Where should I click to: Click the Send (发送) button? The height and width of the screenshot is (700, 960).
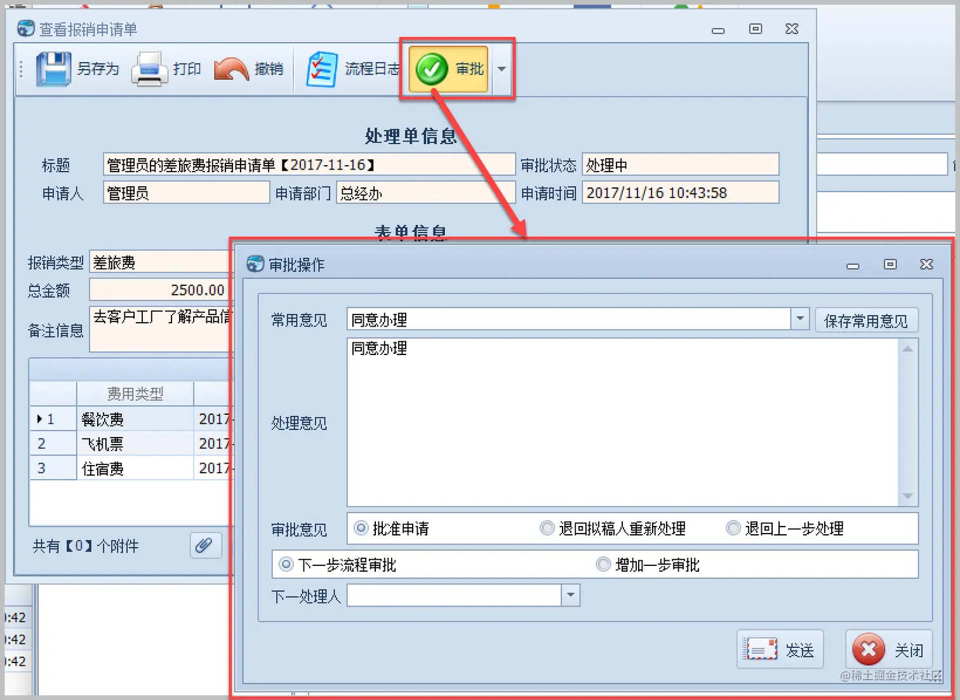[780, 649]
